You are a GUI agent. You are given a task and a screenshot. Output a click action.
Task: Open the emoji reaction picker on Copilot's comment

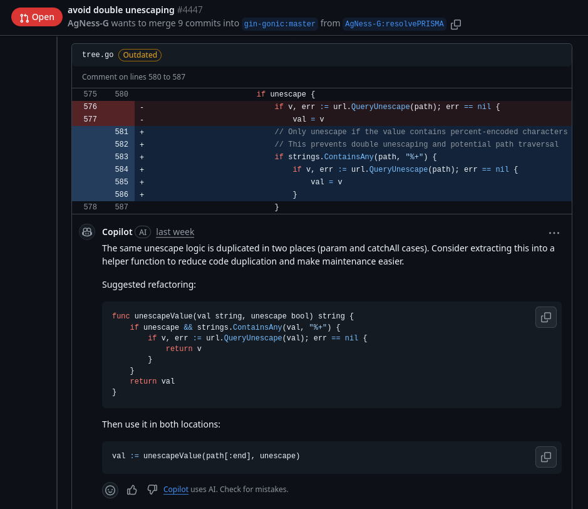[110, 490]
